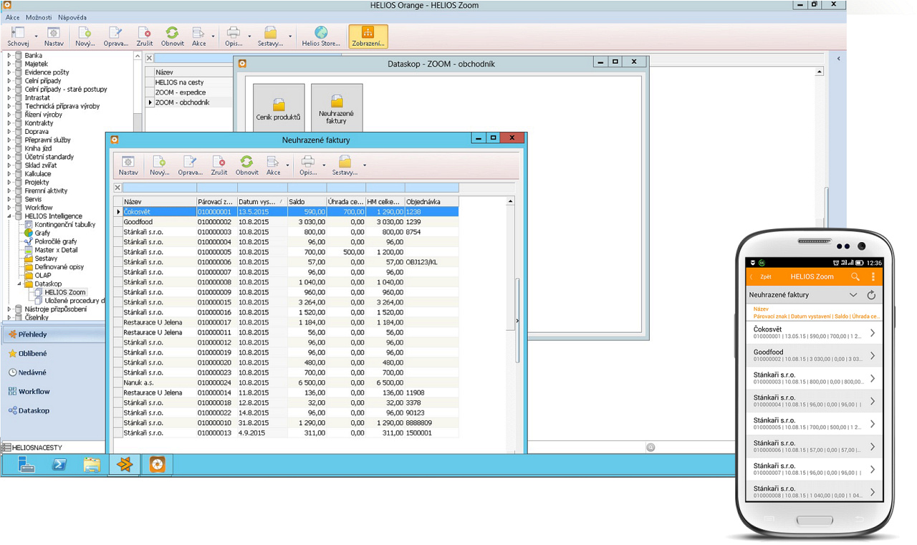
Task: Tap the search icon in phone app
Action: click(855, 276)
